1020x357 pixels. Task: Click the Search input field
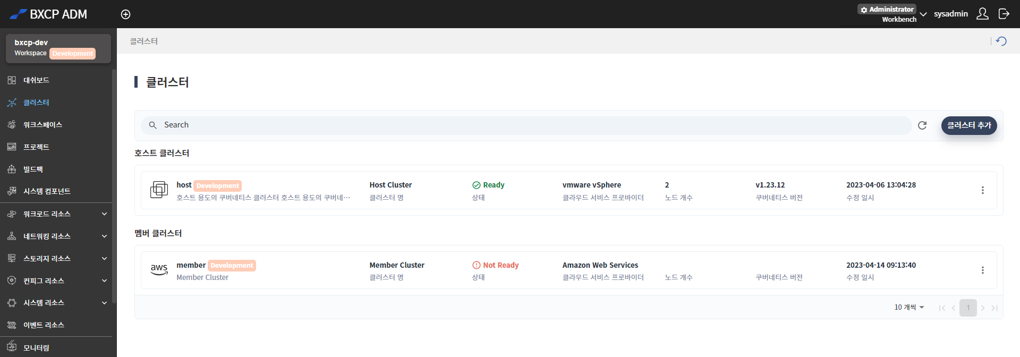[x=526, y=125]
